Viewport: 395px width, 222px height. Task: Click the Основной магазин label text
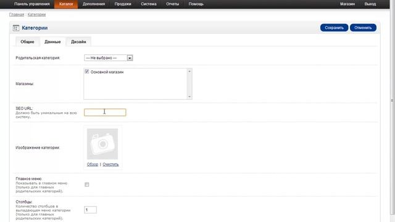coord(107,72)
